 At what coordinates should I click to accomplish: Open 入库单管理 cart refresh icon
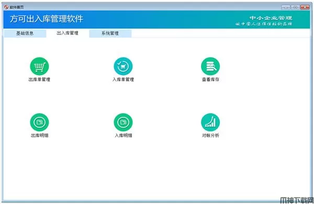click(123, 66)
